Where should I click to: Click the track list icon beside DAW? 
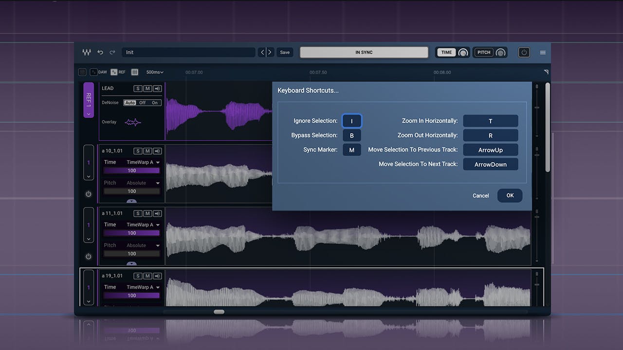coord(82,72)
